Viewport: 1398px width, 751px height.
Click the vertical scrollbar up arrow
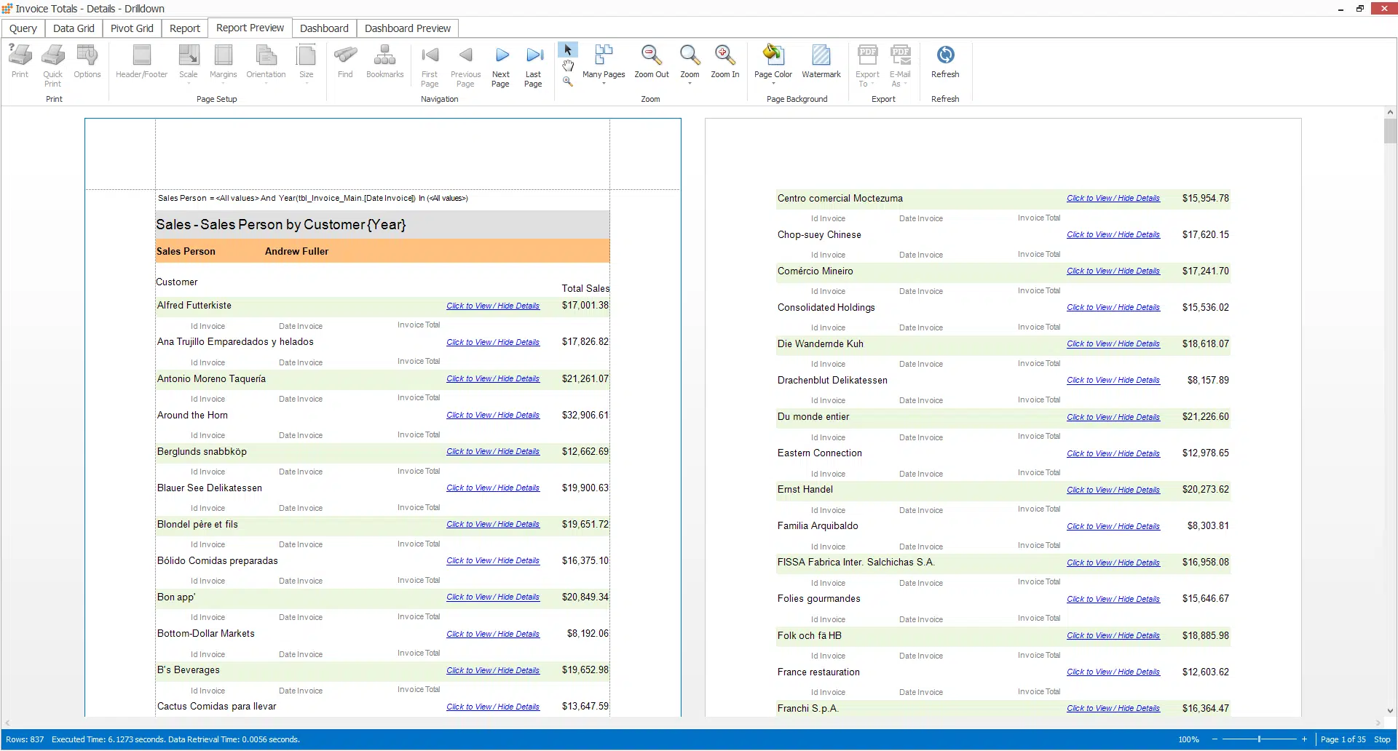1390,112
